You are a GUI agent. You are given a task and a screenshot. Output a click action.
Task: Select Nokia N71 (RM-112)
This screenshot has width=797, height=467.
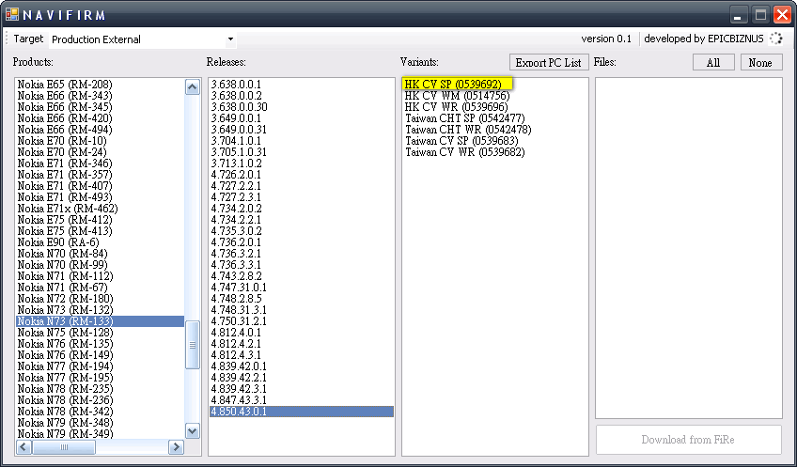[x=65, y=276]
